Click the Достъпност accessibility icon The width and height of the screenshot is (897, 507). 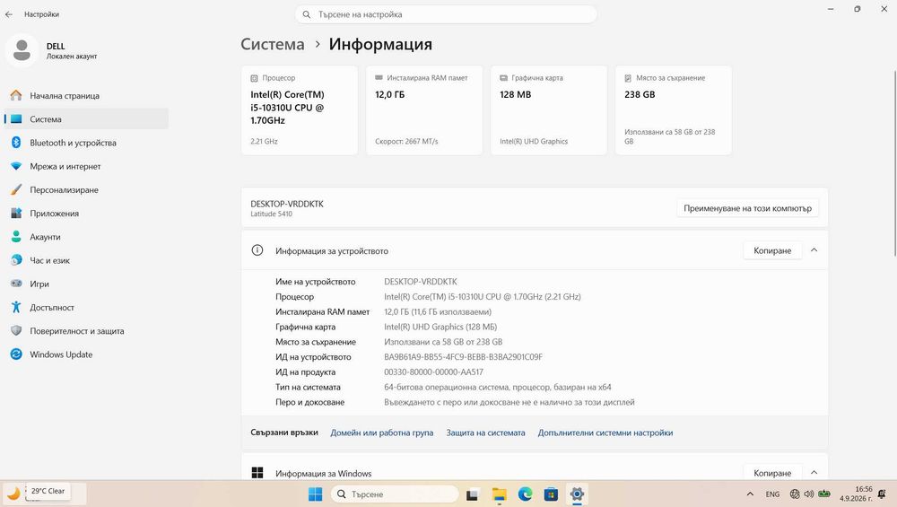tap(16, 307)
